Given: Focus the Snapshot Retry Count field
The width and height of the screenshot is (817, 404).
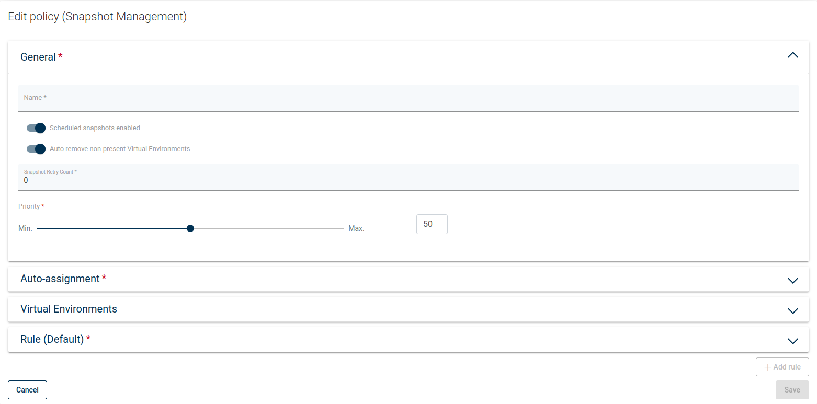Looking at the screenshot, I should tap(408, 180).
